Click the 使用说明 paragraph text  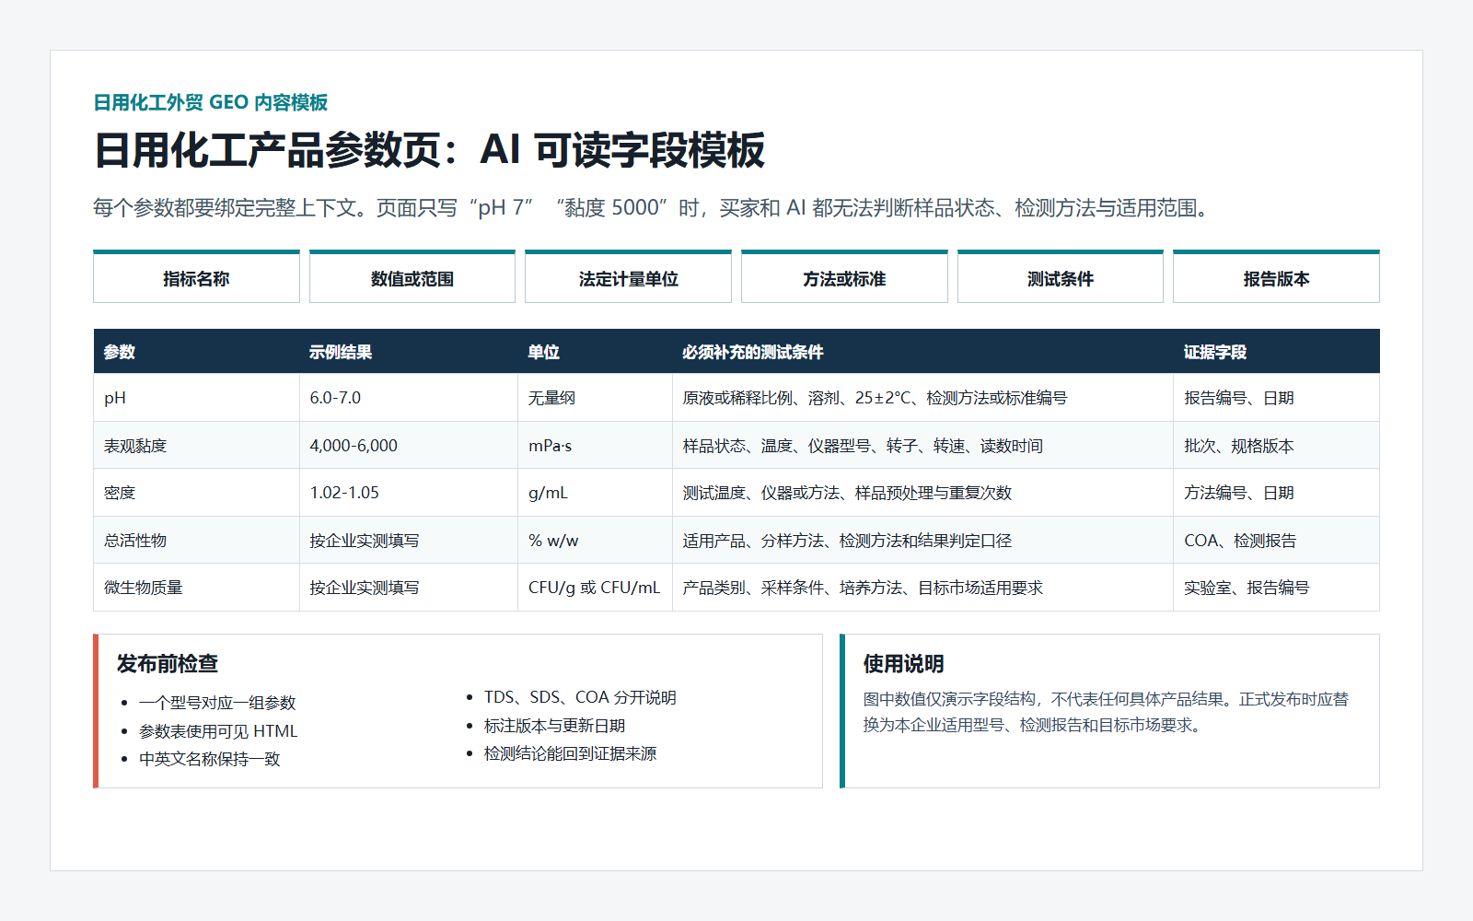coord(1106,712)
